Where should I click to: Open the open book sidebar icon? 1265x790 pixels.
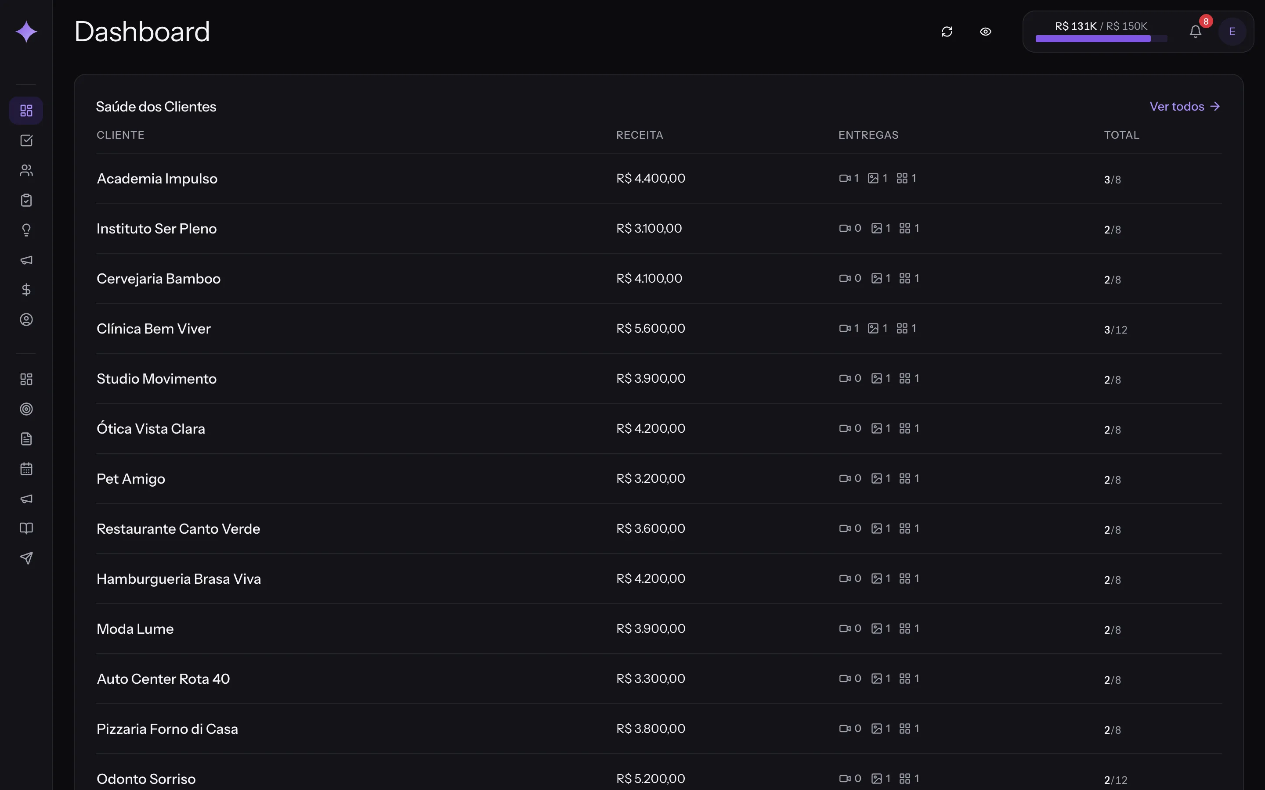click(26, 528)
